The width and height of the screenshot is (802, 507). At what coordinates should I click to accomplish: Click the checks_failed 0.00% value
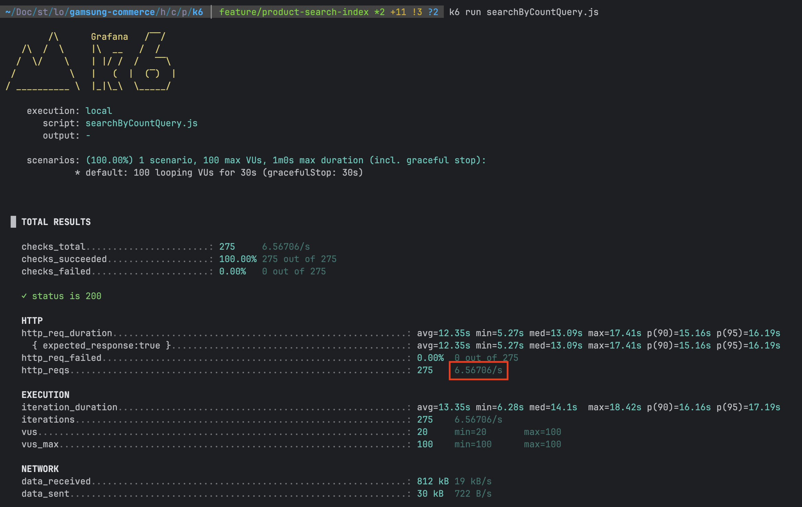click(x=232, y=271)
